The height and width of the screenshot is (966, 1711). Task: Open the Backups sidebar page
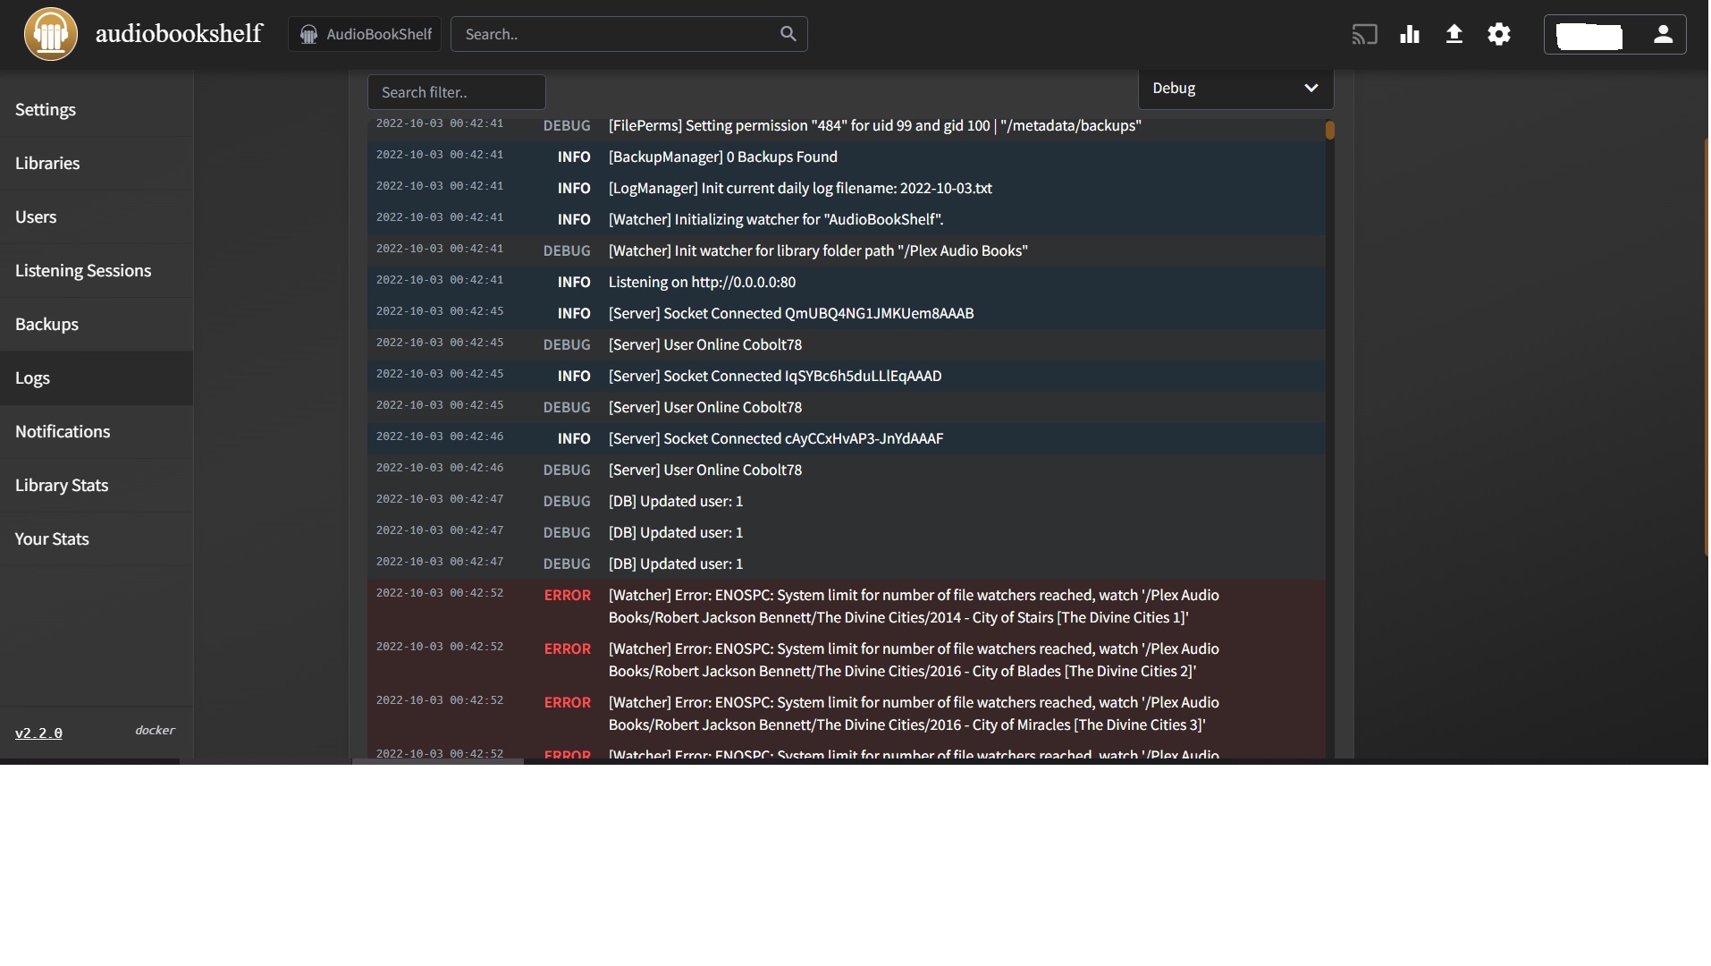point(97,325)
